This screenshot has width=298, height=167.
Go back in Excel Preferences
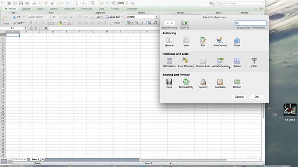[x=168, y=23]
